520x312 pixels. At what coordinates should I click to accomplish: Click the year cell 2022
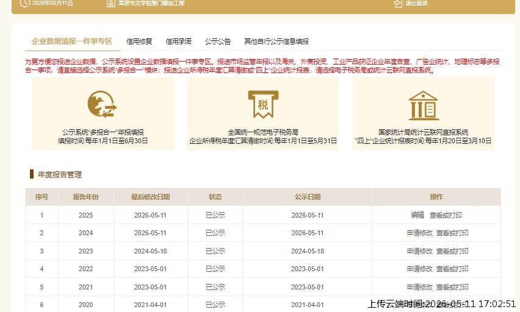coord(85,269)
